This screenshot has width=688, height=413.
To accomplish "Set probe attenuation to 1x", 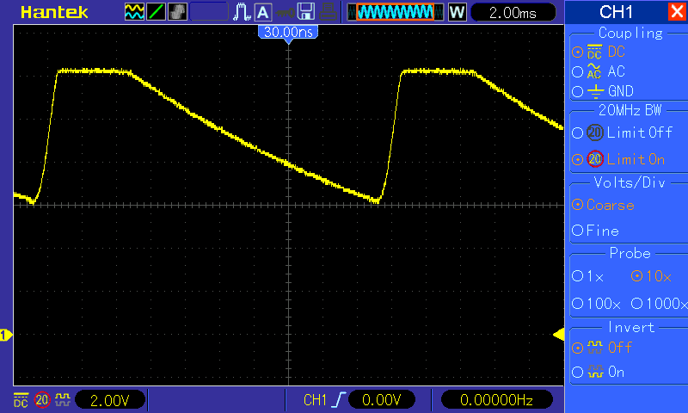I will click(587, 276).
